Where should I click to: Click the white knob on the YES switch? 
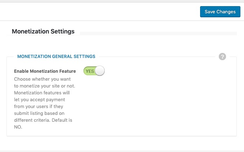pyautogui.click(x=100, y=71)
